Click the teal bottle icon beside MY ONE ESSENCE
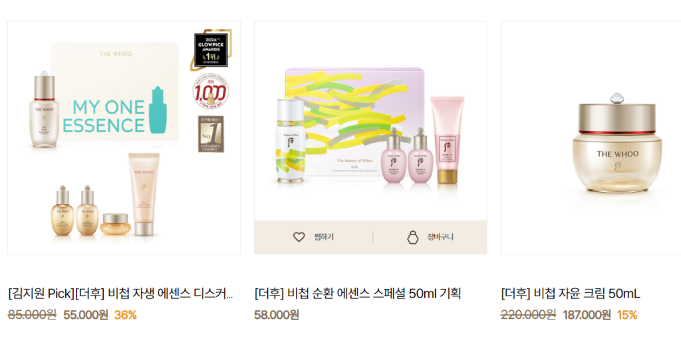681x358 pixels. click(x=158, y=110)
